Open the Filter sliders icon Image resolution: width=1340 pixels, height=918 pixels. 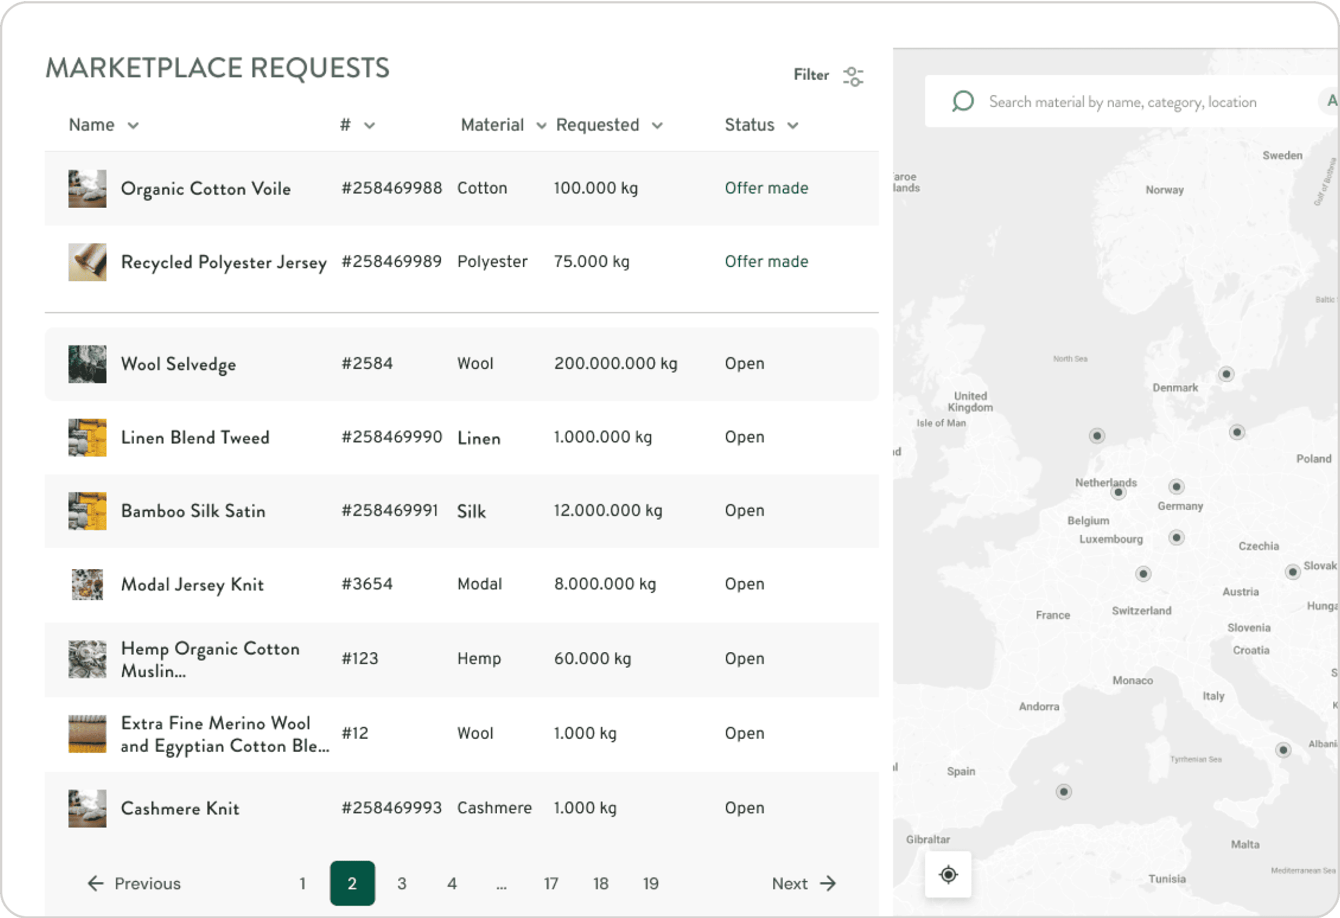pyautogui.click(x=853, y=76)
